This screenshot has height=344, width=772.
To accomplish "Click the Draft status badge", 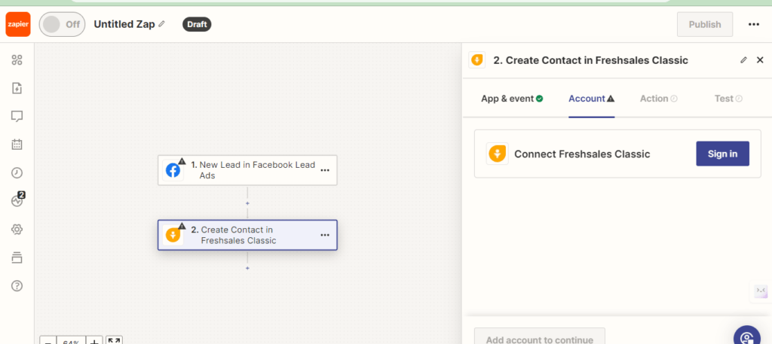I will click(x=197, y=24).
